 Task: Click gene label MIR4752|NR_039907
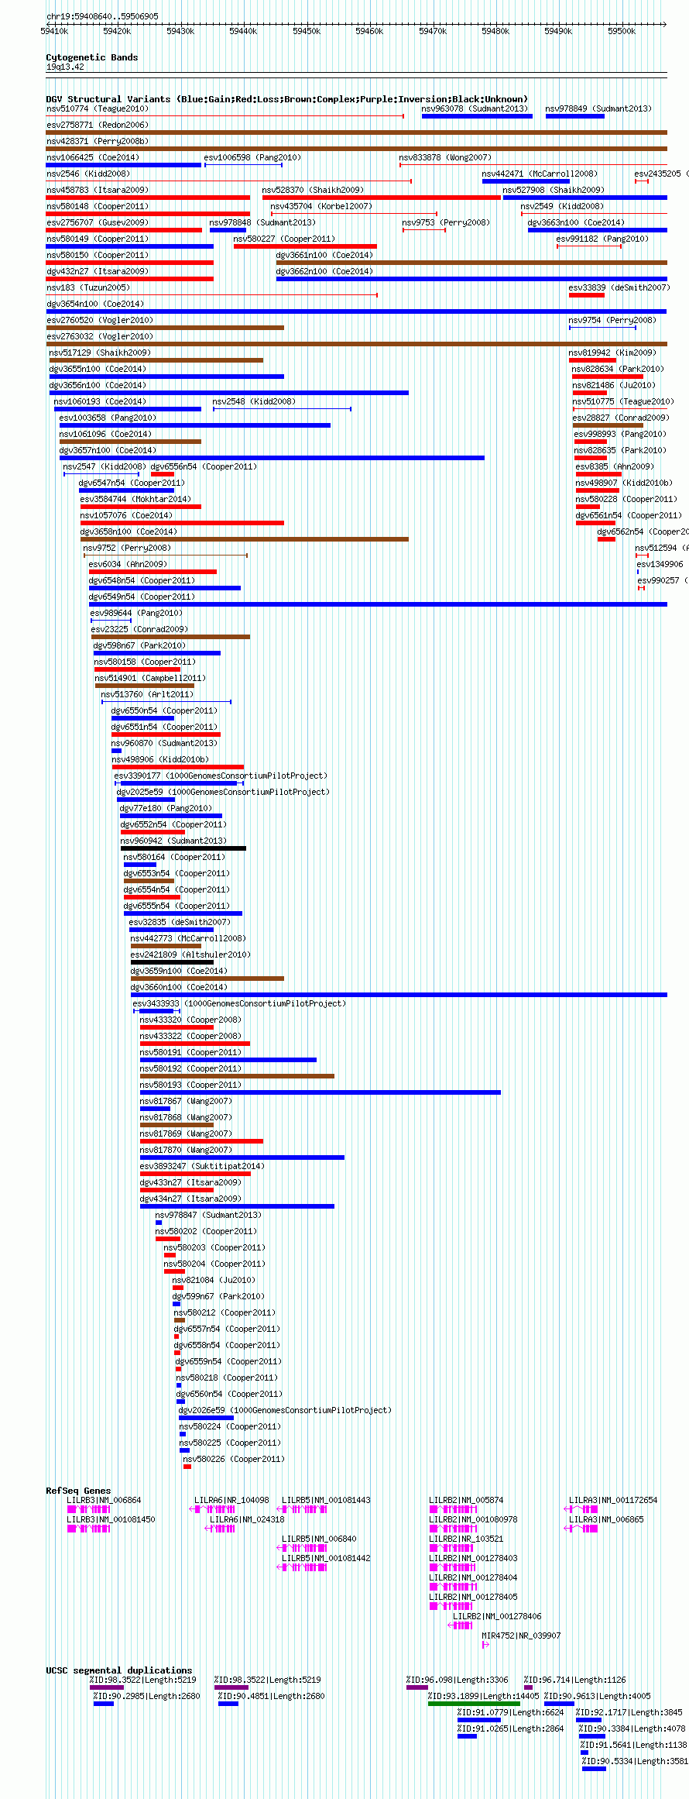(521, 1636)
